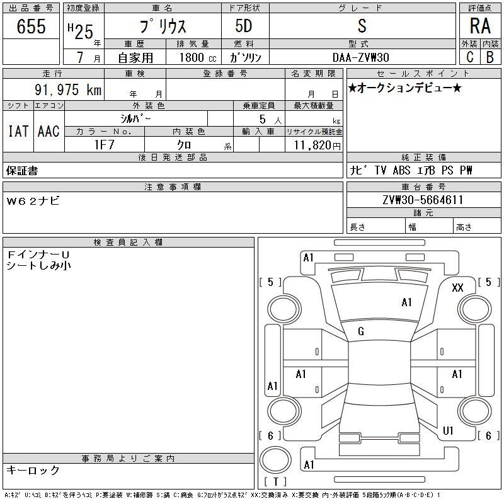Screen dimensions: 504x504
Task: Click the interior score B
Action: pos(490,57)
